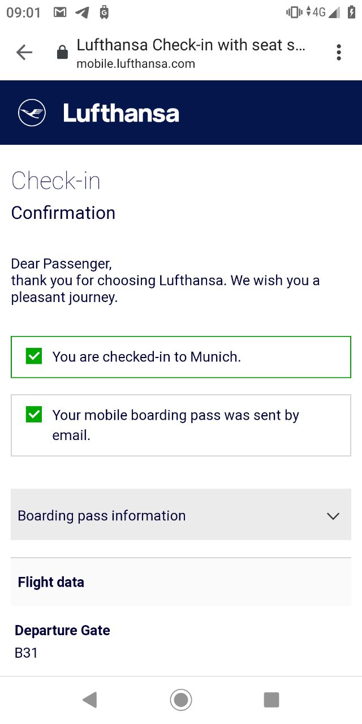Click the mobile.lufthansa.com URL text
Viewport: 362px width, 724px height.
pos(136,64)
